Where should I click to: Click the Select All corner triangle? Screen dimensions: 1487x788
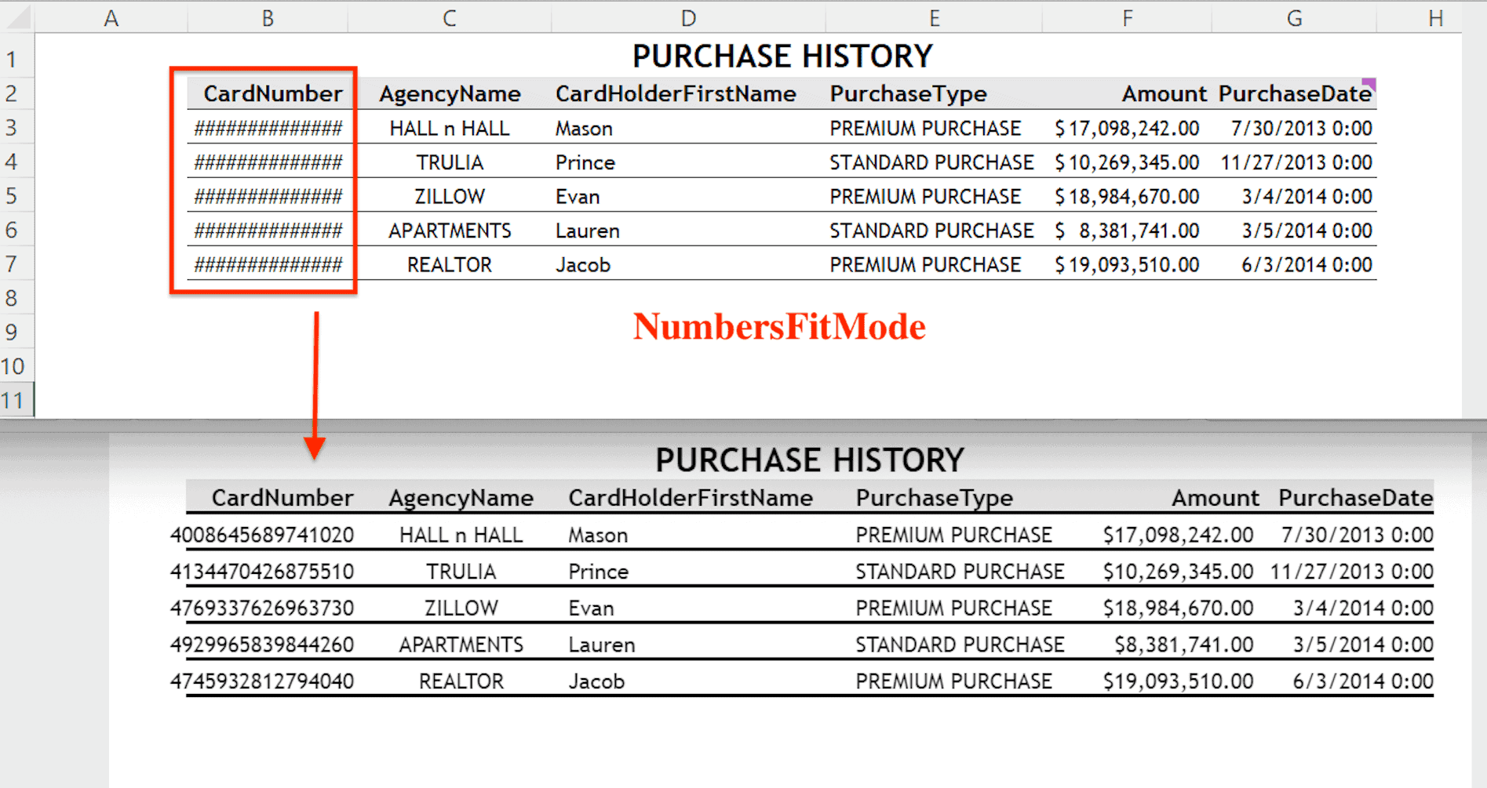pos(19,18)
